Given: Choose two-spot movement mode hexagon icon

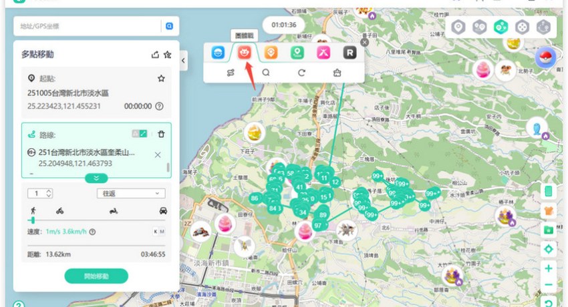Looking at the screenshot, I should (x=480, y=27).
